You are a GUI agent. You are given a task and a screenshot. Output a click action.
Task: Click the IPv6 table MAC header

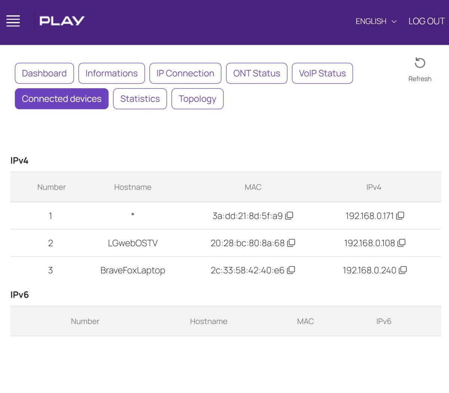coord(305,321)
